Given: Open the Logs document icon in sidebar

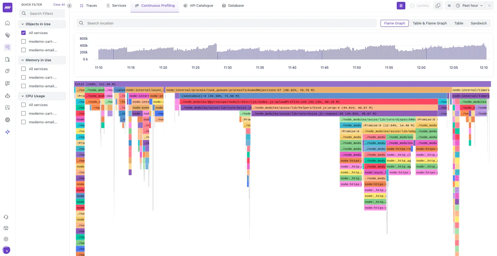Looking at the screenshot, I should 8,59.
